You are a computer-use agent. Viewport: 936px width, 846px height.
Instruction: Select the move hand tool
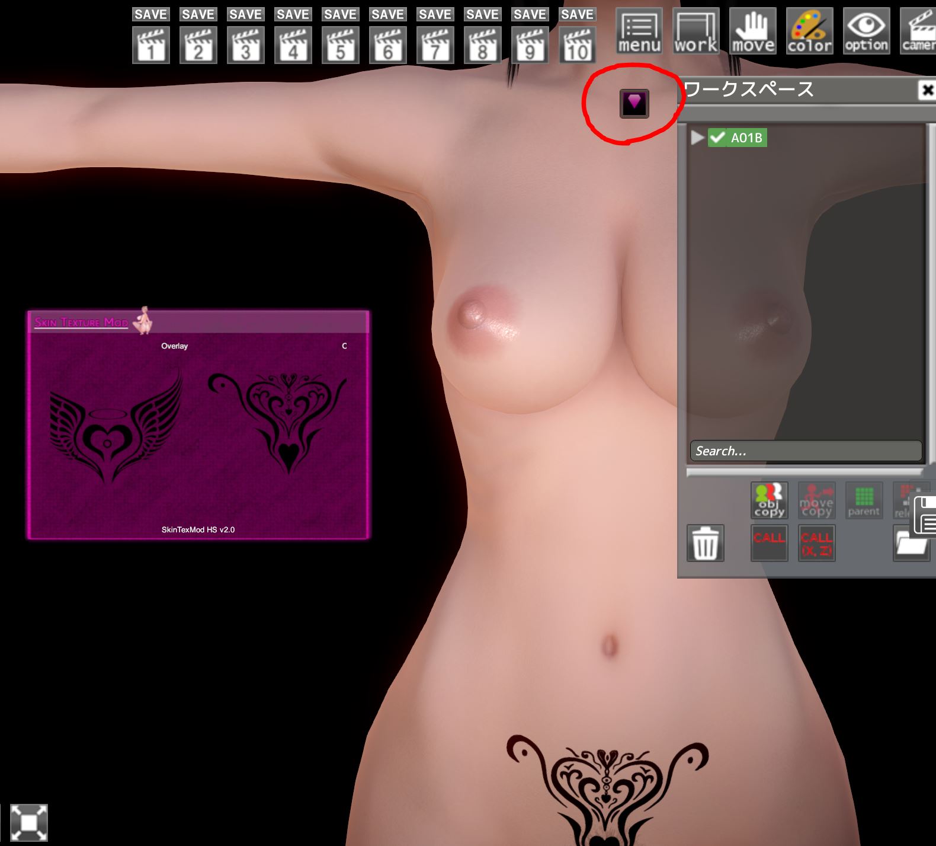coord(752,31)
